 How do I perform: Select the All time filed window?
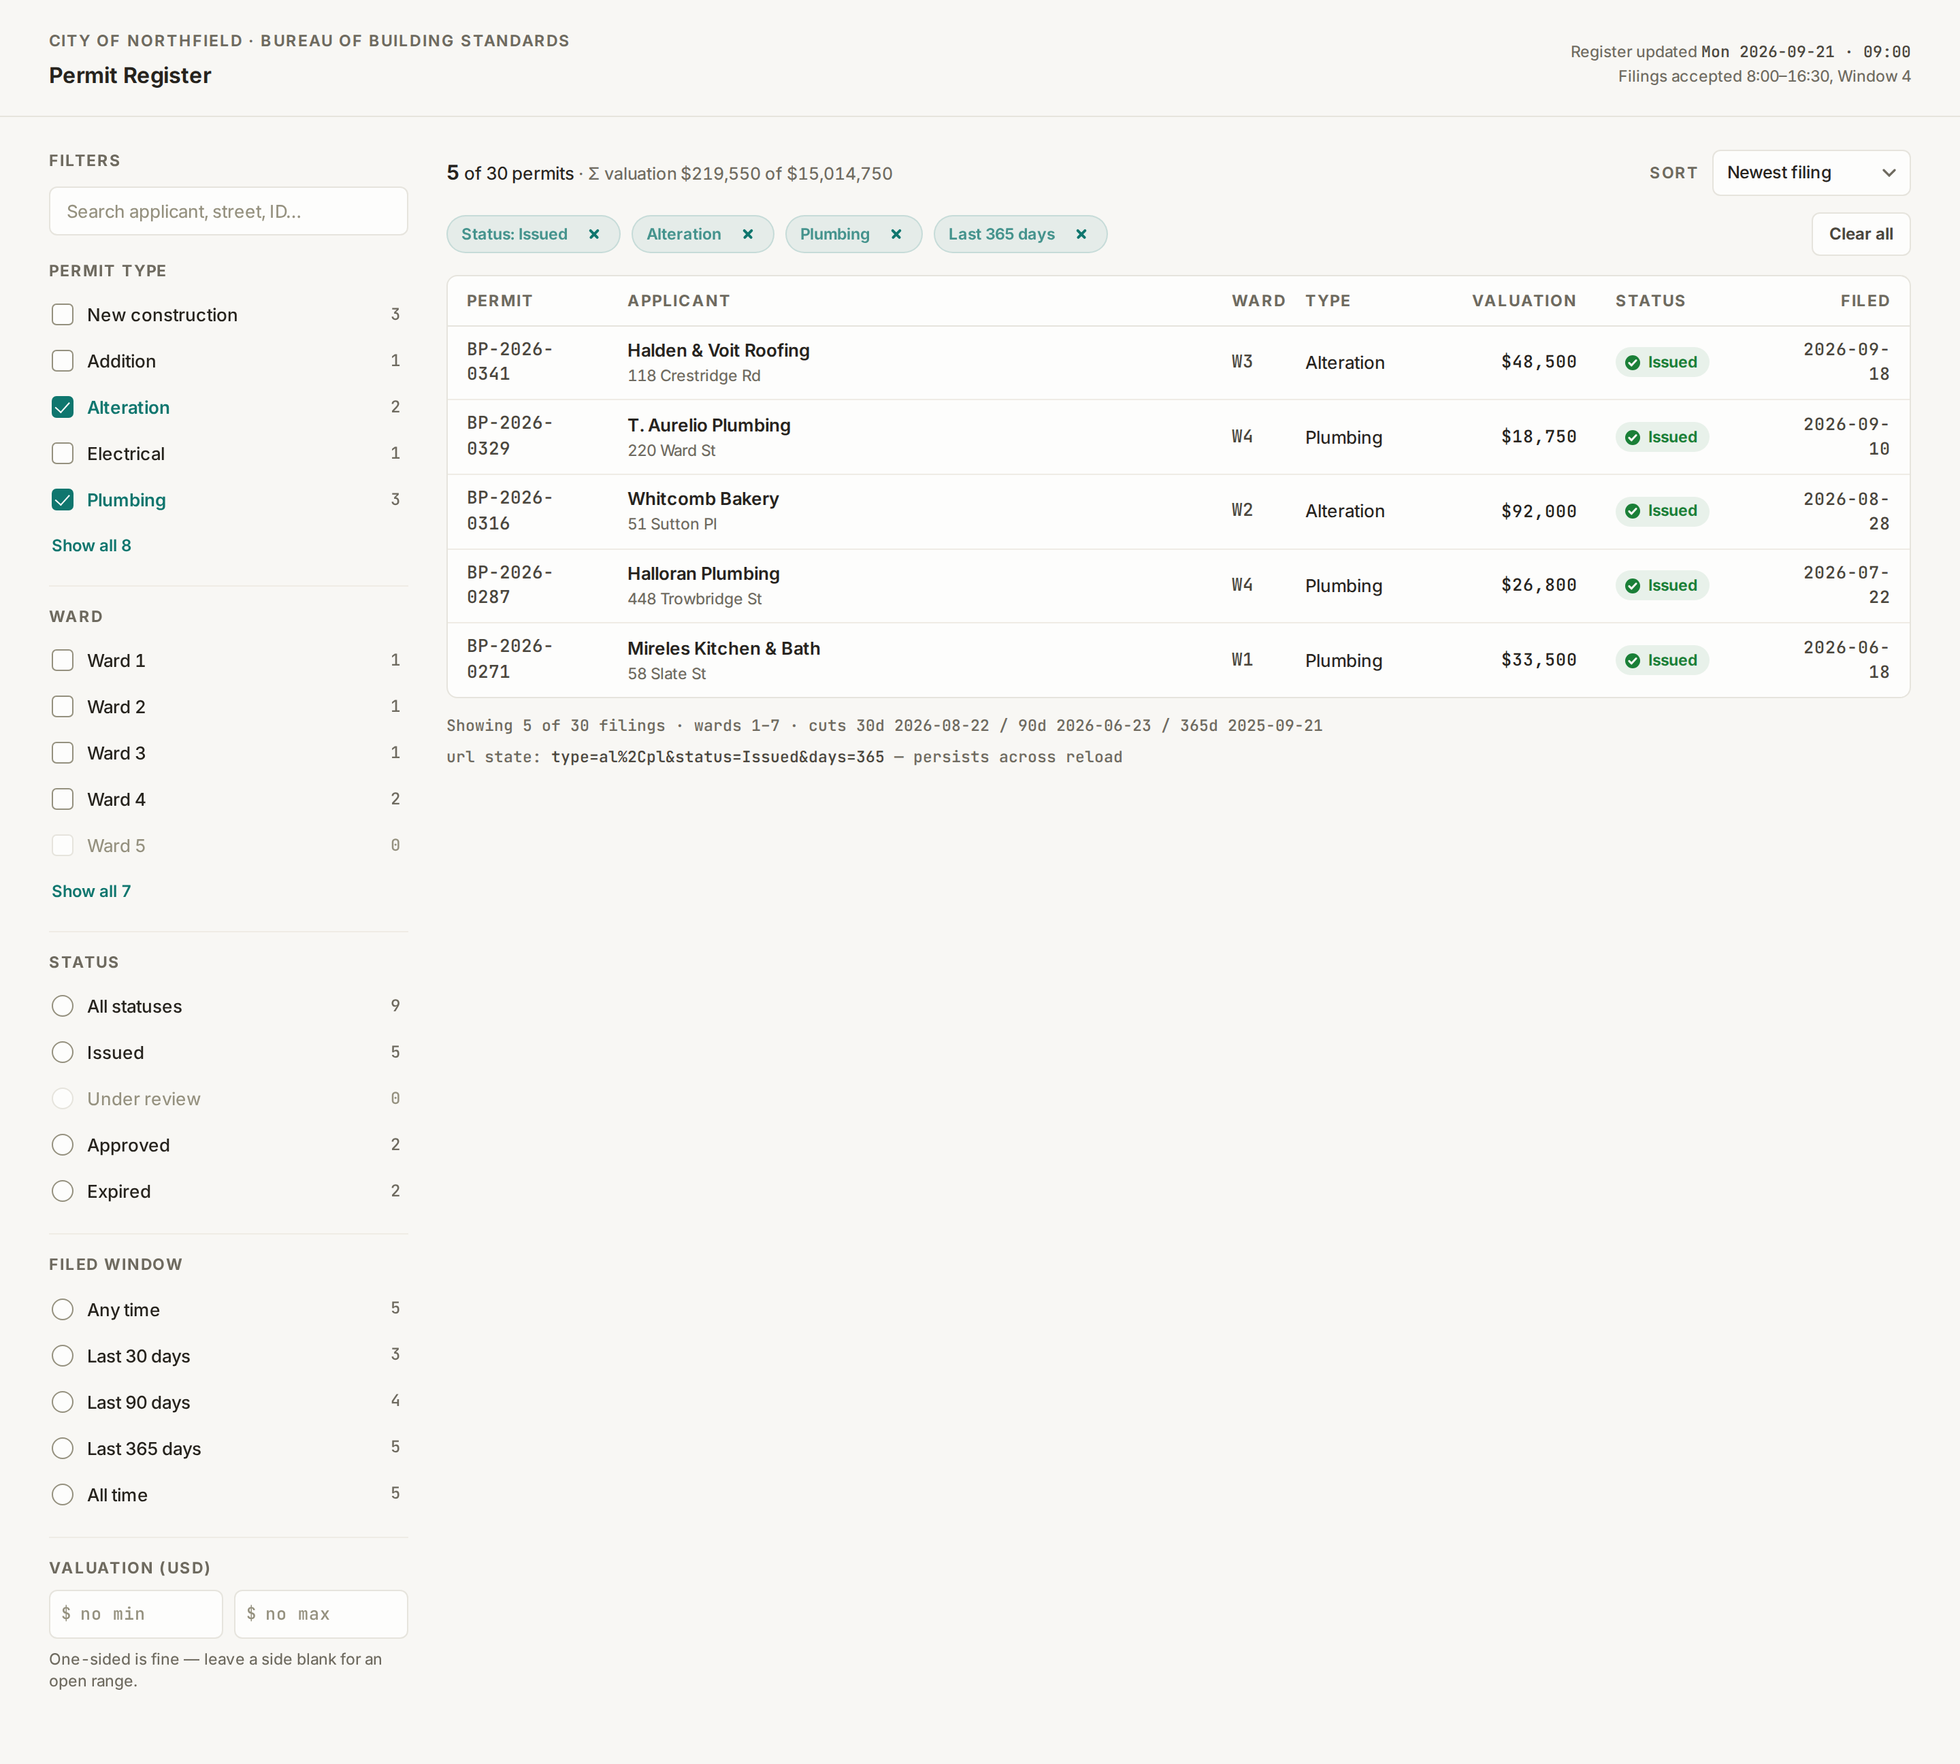(63, 1496)
